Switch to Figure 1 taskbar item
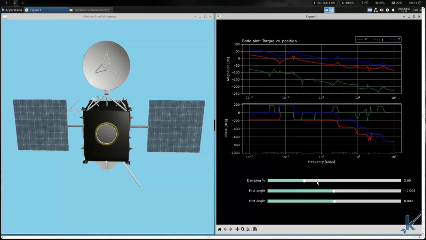This screenshot has height=240, width=426. coord(35,10)
